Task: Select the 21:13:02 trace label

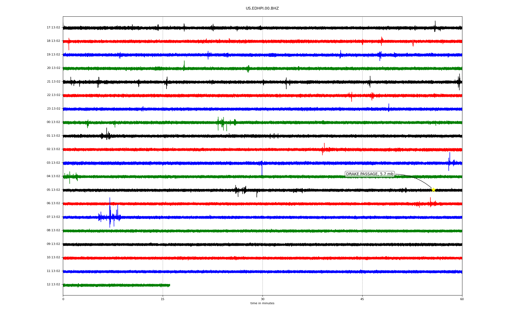Action: point(53,82)
